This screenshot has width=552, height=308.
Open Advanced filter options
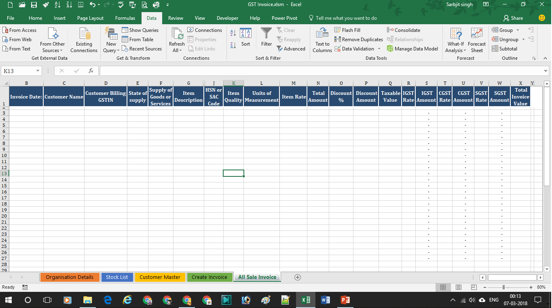coord(291,49)
